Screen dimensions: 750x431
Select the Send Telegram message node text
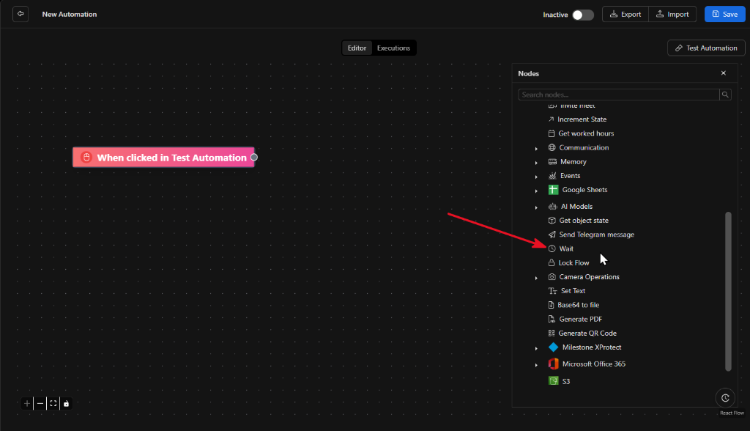(596, 235)
